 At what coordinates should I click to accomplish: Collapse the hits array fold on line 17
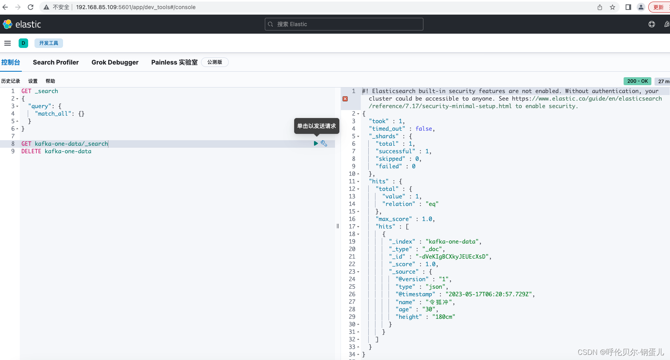click(358, 227)
